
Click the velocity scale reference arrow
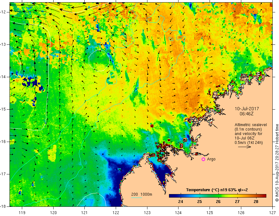244,147
